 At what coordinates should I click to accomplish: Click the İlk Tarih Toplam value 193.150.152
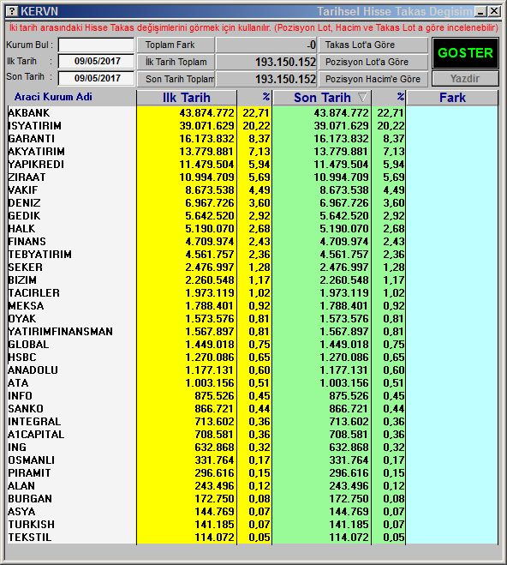[285, 62]
